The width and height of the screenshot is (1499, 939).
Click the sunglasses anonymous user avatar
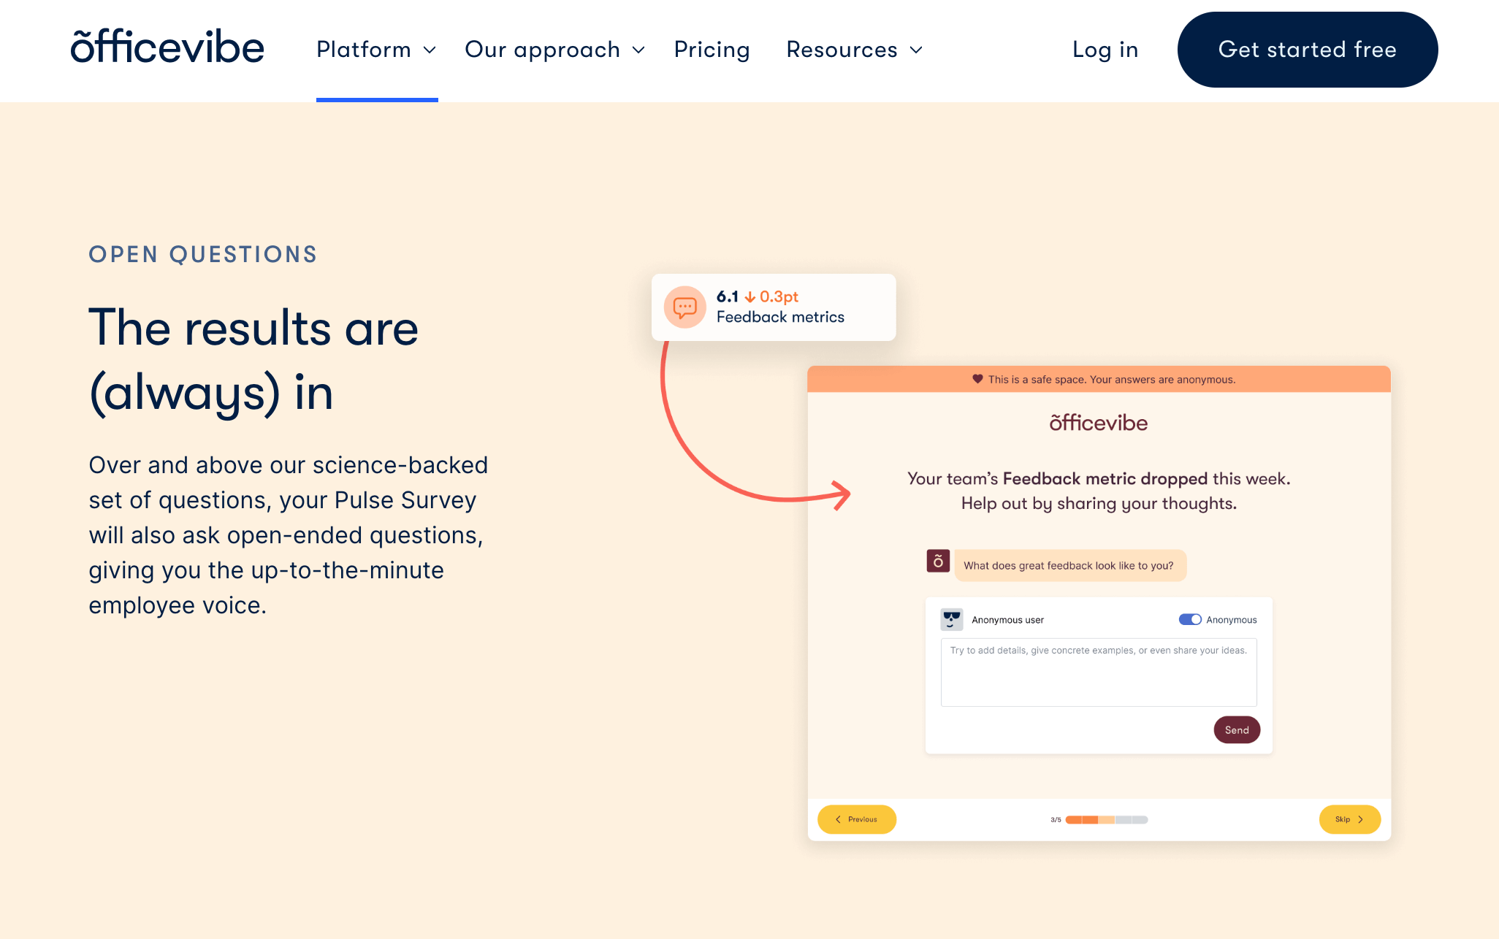click(x=951, y=619)
